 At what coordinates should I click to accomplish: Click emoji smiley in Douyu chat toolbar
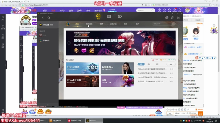(x=167, y=110)
